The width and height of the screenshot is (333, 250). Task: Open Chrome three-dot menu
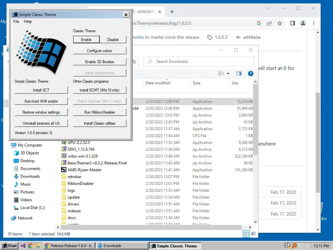coord(313,23)
